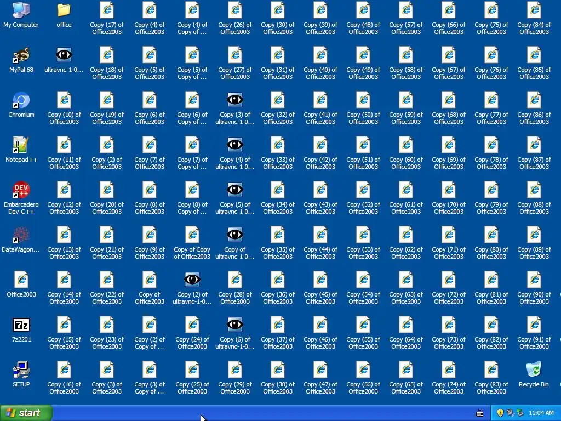
Task: Select the DataWagon shortcut icon
Action: pyautogui.click(x=21, y=235)
